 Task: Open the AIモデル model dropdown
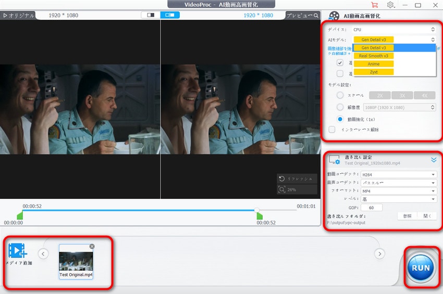click(394, 40)
